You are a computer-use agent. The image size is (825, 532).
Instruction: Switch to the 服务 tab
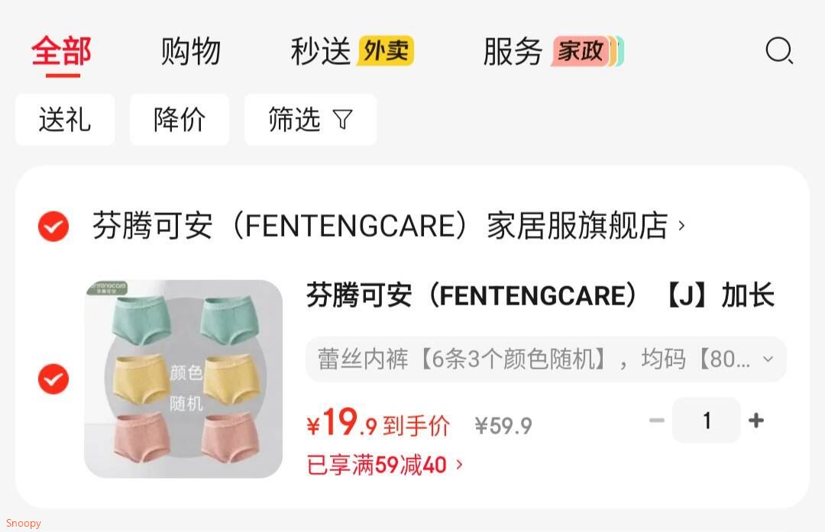(x=513, y=51)
